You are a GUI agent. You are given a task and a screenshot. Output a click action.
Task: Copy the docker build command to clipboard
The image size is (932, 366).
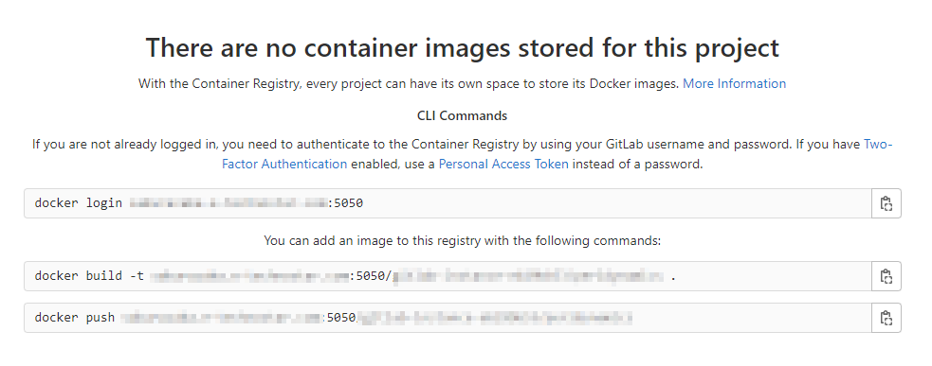click(886, 276)
